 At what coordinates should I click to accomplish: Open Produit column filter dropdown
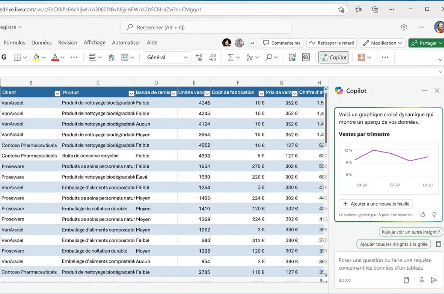tap(131, 94)
